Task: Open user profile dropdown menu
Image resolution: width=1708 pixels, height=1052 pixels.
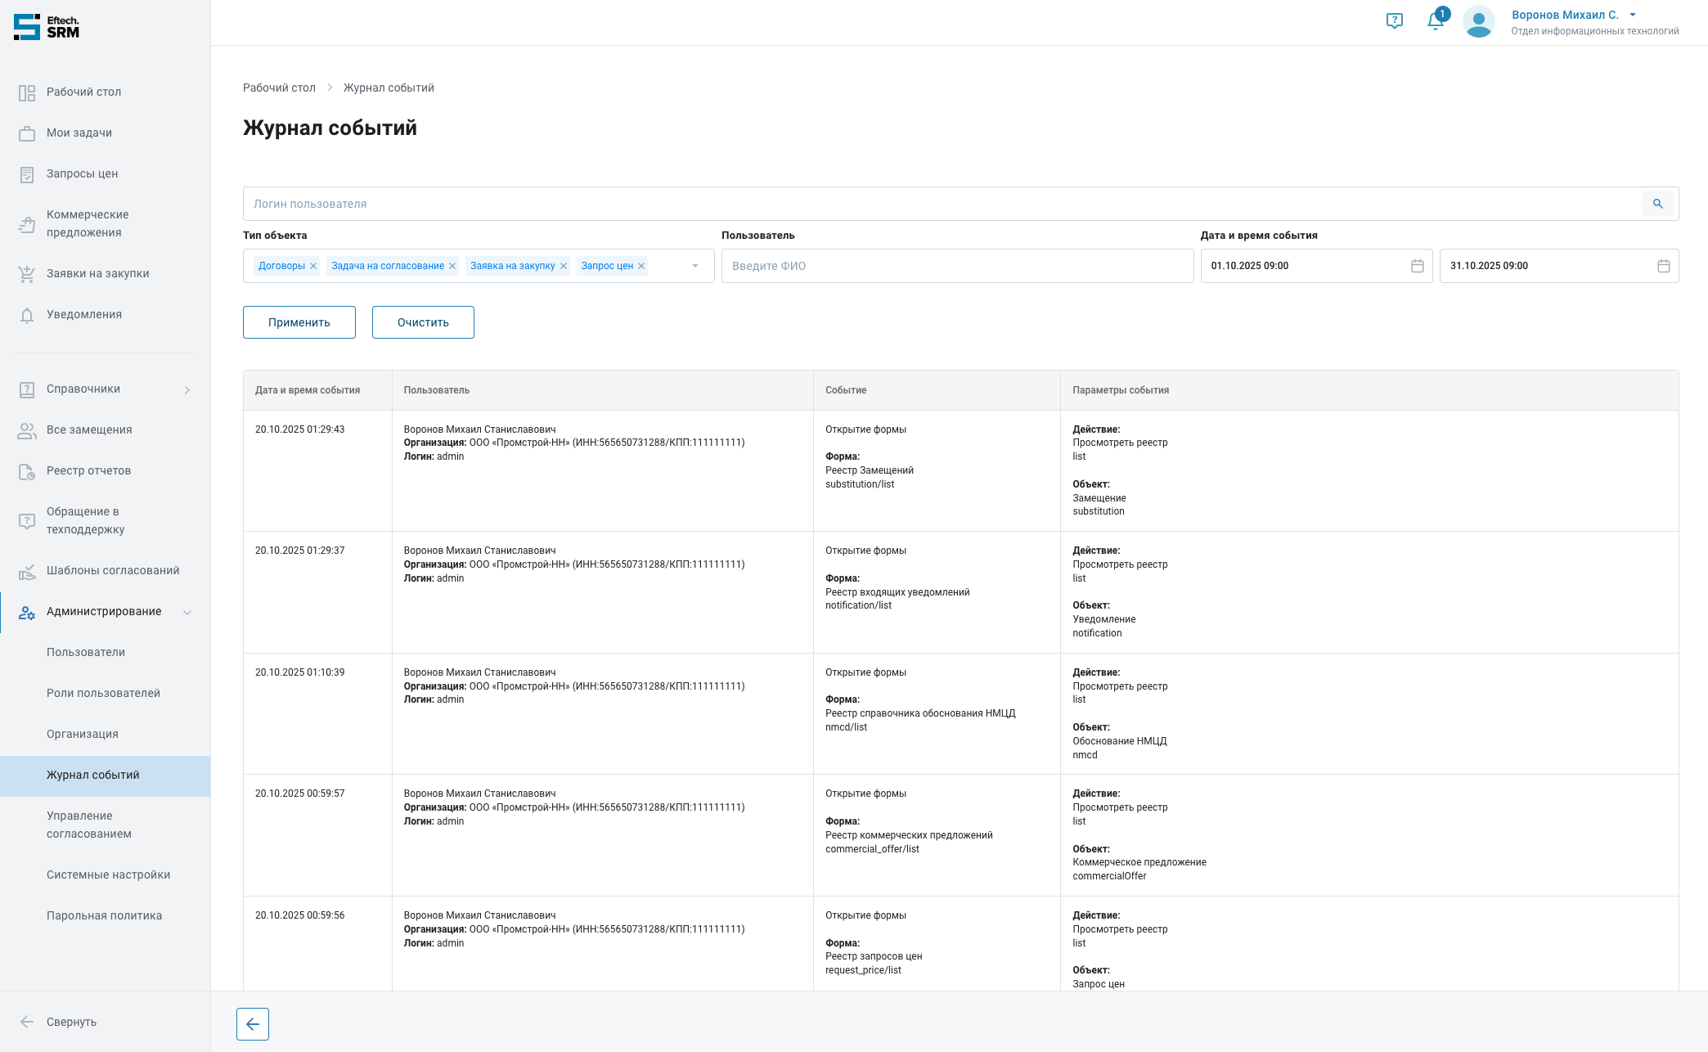Action: click(x=1633, y=15)
